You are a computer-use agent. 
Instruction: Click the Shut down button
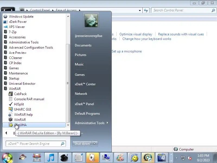pos(82,144)
